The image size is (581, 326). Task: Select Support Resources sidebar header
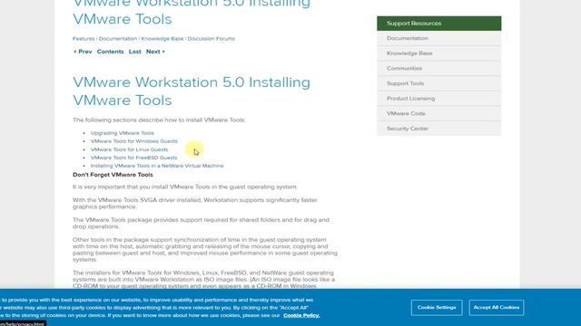(x=439, y=24)
